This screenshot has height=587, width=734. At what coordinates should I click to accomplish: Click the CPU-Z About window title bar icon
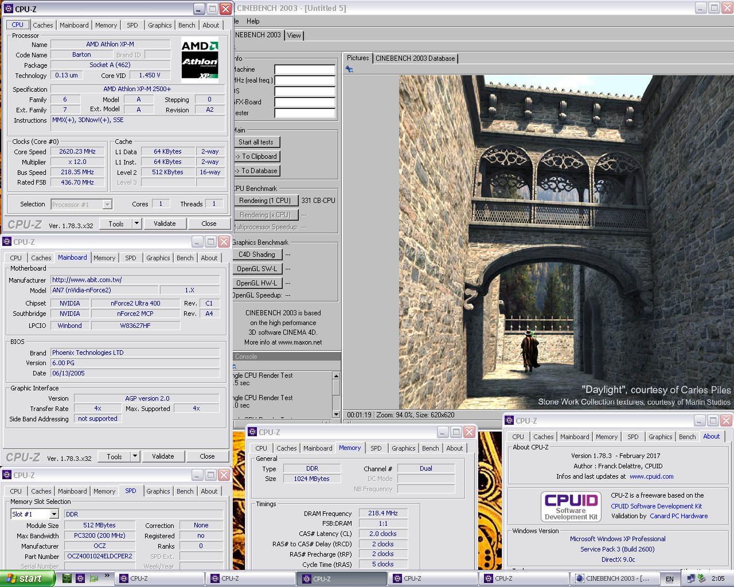coord(509,421)
